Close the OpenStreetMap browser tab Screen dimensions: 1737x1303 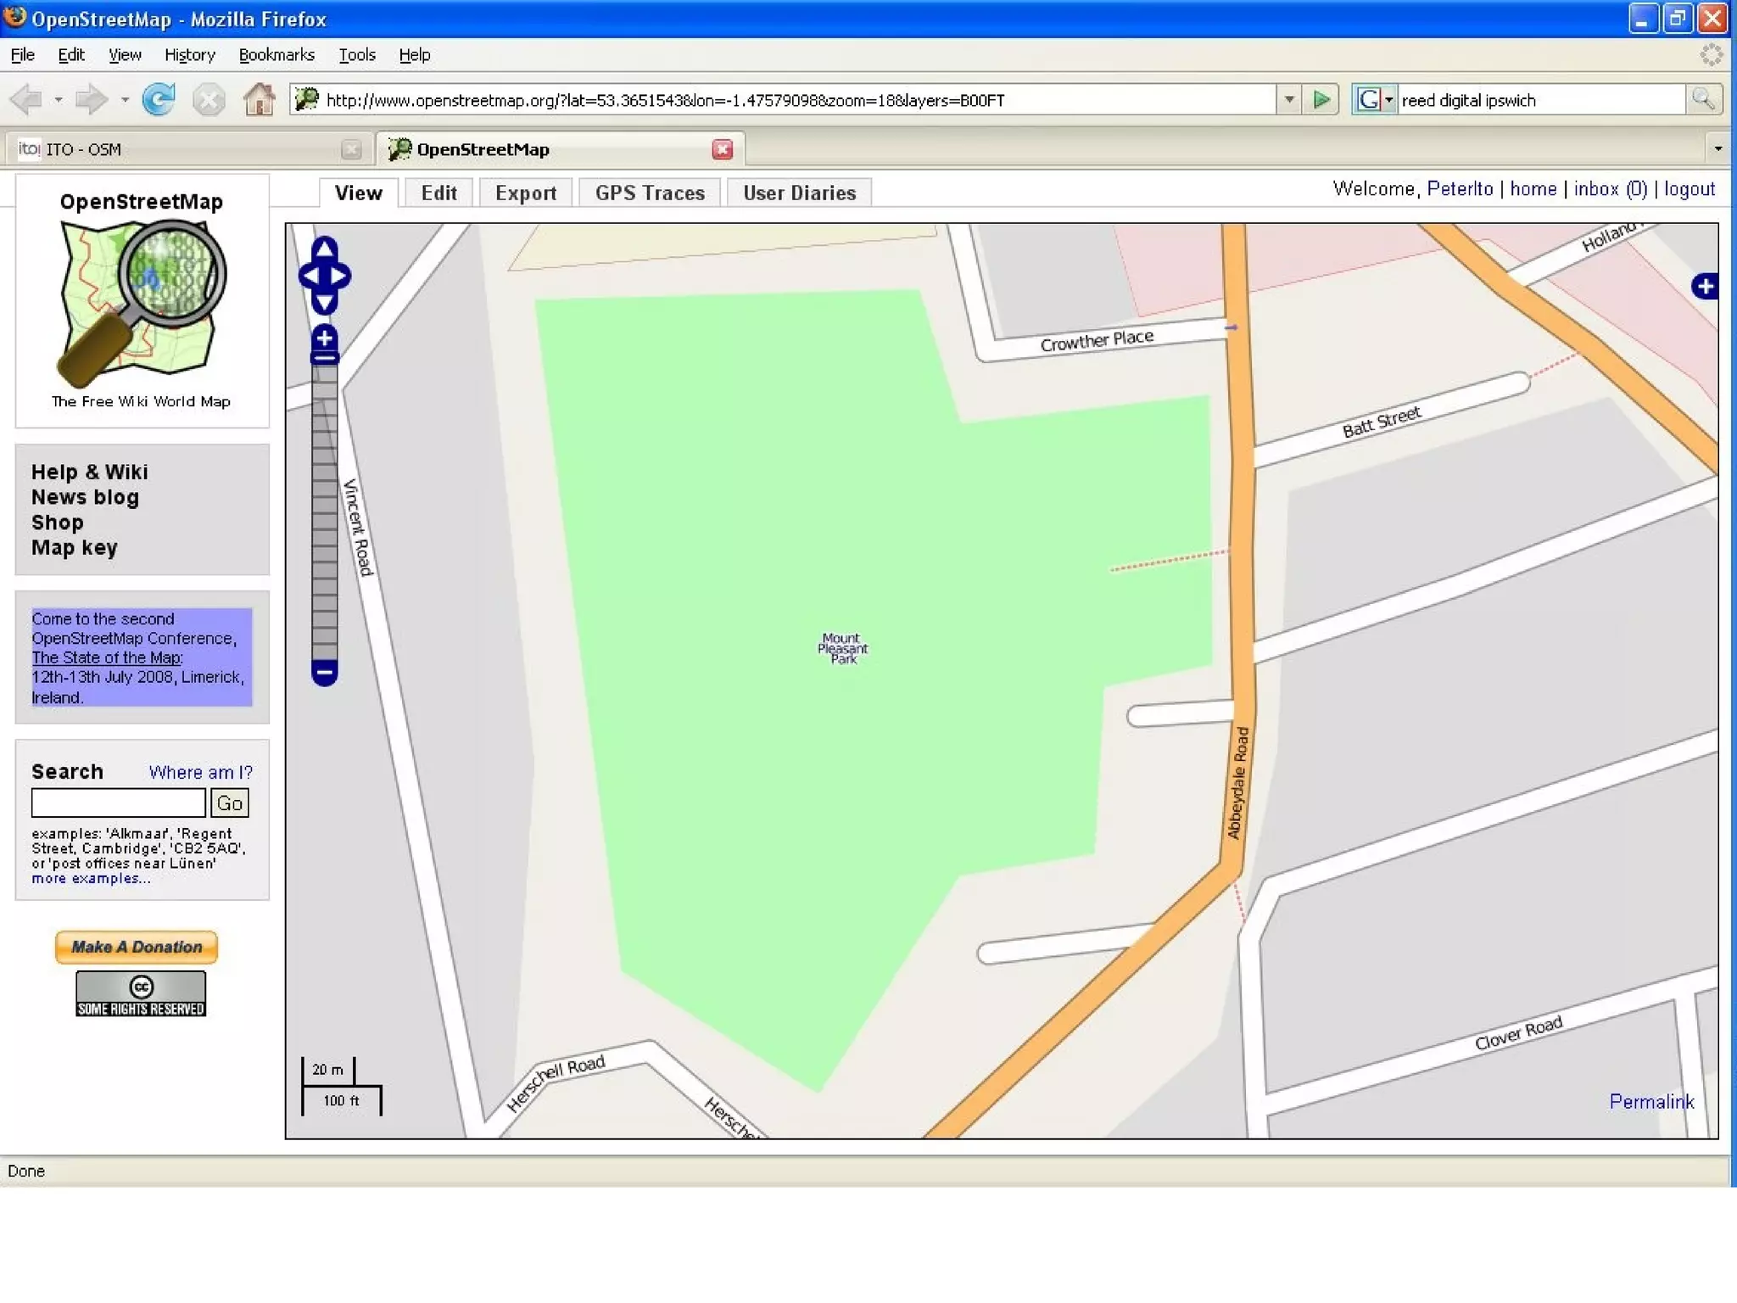[722, 149]
